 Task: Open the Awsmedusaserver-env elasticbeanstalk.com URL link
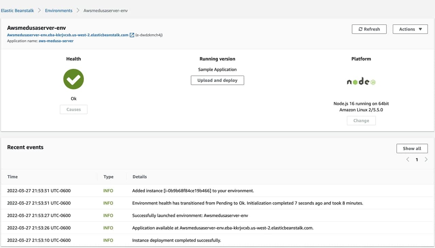[68, 35]
